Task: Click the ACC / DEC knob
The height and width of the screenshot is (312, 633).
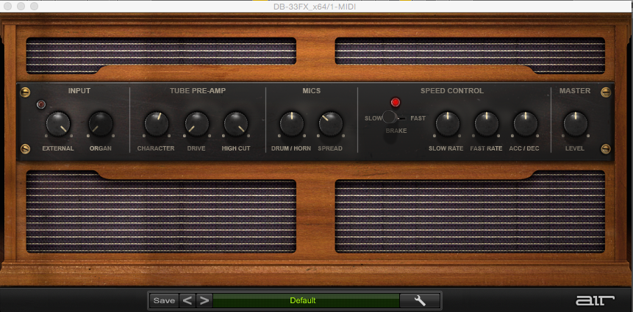Action: (525, 124)
